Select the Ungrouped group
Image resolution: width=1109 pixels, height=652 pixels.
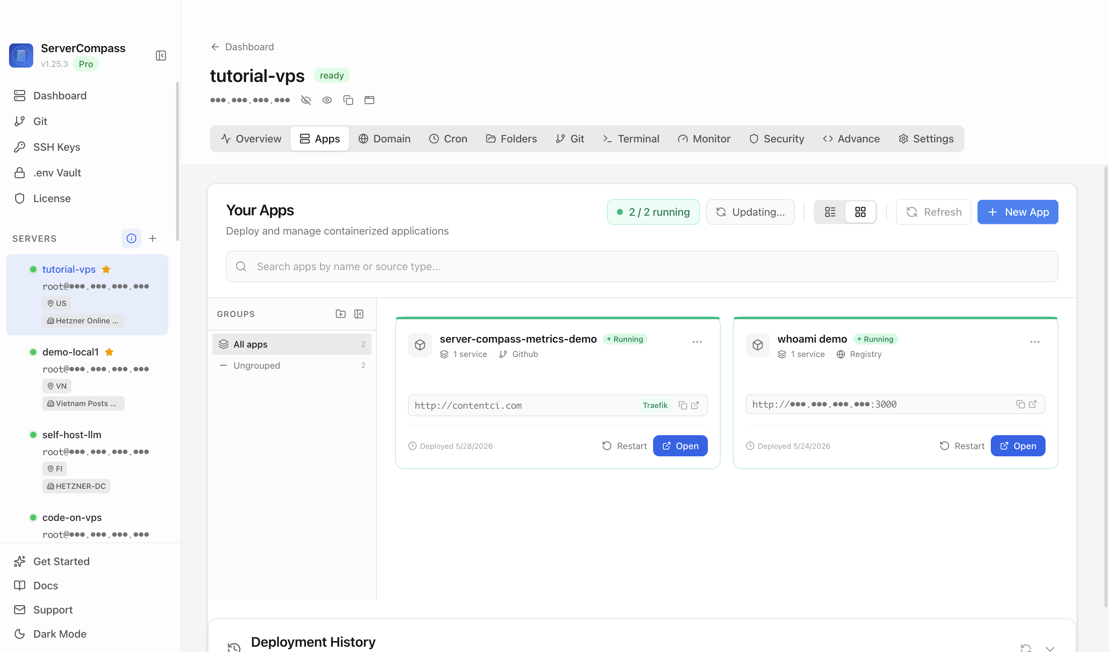tap(292, 365)
